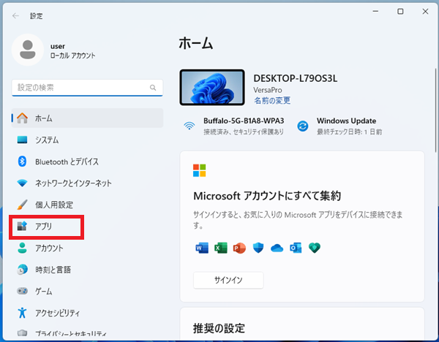
Task: Click the DESKTOP-L79OS3L device name
Action: (x=295, y=78)
